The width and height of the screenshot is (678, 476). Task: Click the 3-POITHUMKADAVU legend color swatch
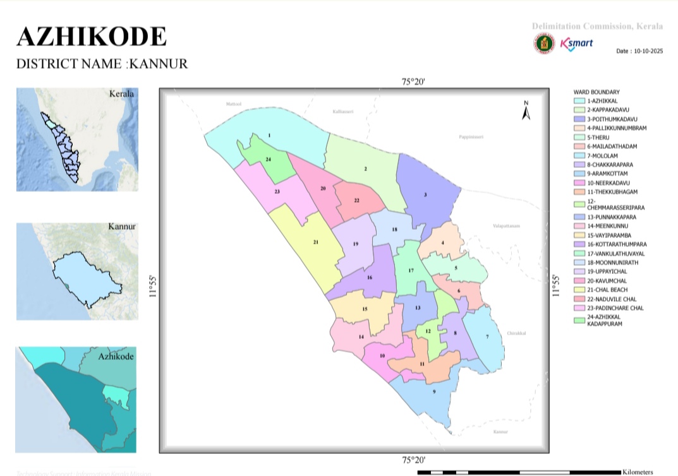pos(579,119)
